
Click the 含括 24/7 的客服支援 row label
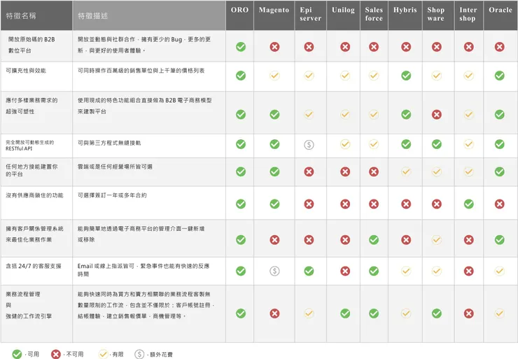coord(34,266)
